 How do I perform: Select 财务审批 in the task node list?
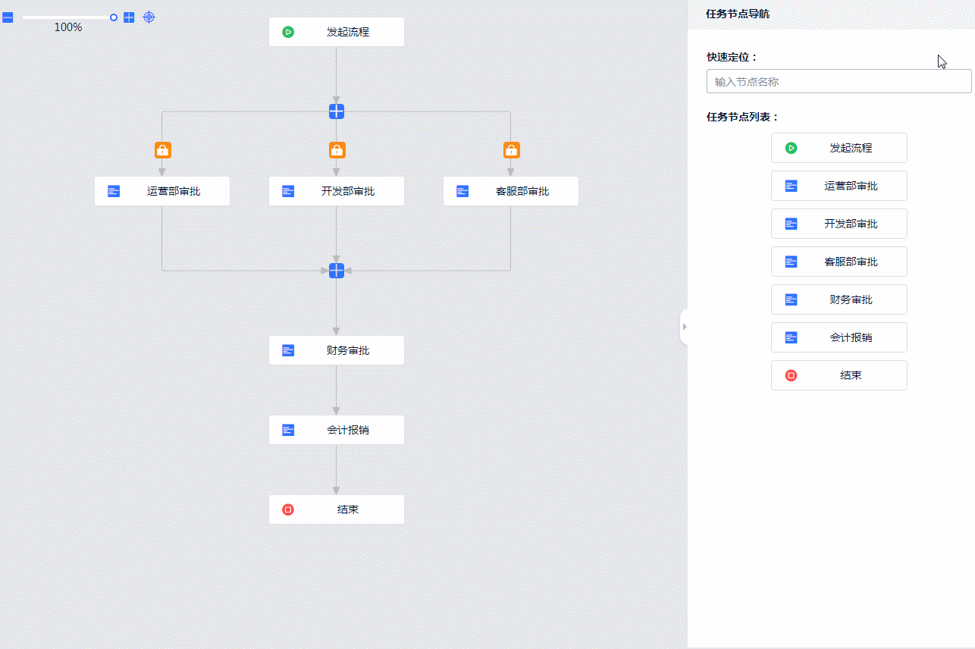(x=839, y=299)
